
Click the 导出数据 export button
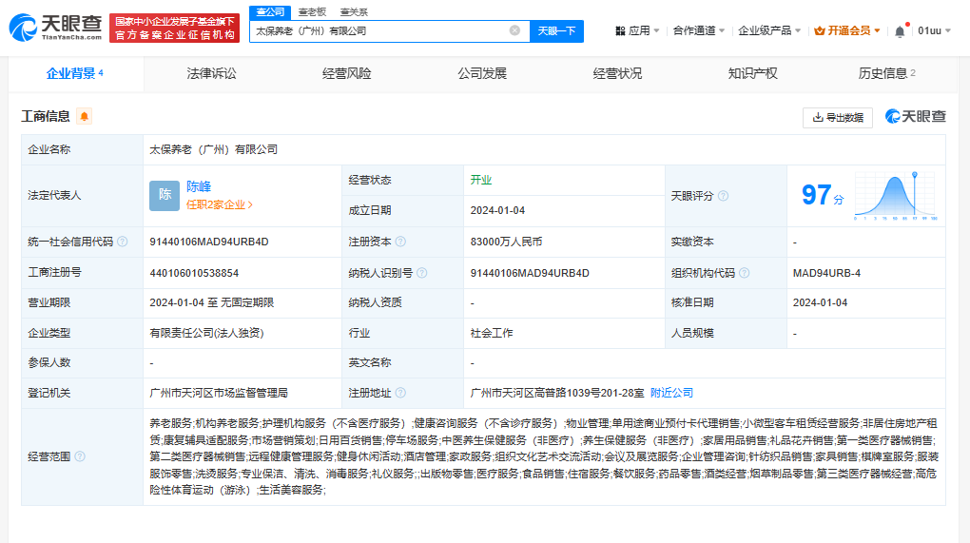[838, 117]
